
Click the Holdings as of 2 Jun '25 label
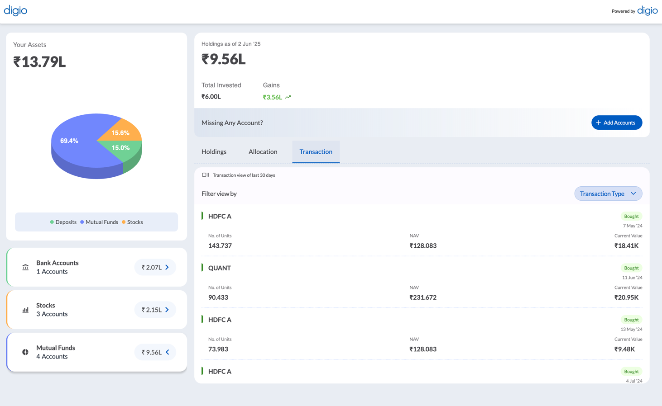(231, 44)
